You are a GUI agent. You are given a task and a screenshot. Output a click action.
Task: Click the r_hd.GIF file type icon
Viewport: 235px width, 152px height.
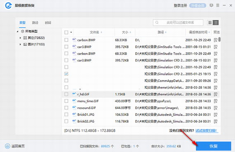pos(74,94)
